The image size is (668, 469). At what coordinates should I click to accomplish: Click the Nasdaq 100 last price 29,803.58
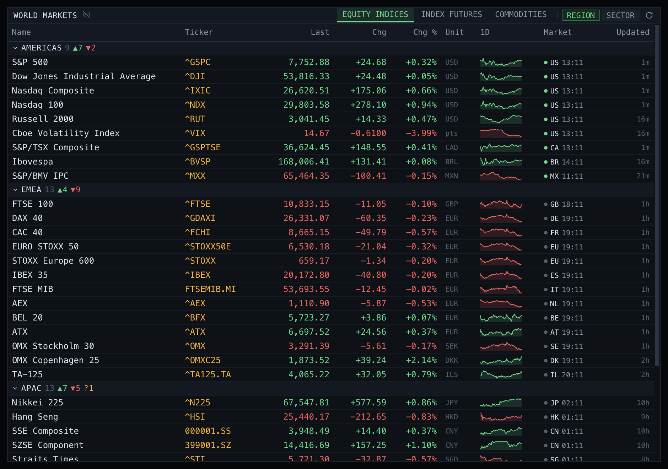point(306,105)
